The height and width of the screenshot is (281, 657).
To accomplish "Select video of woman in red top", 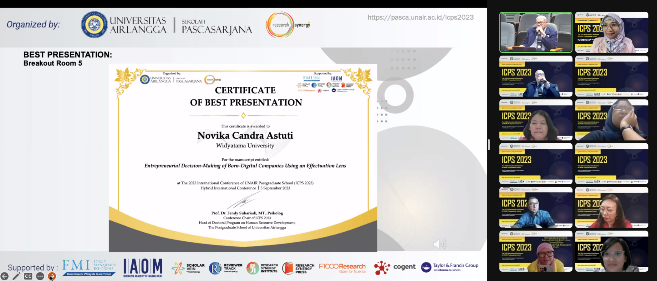I will pos(612,207).
